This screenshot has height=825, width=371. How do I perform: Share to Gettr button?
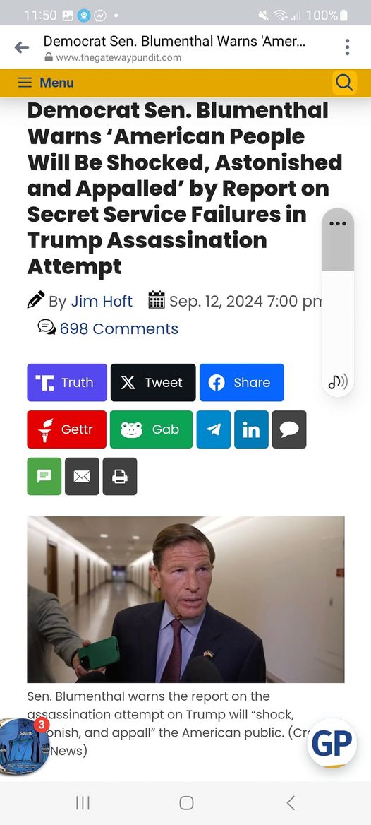coord(67,429)
